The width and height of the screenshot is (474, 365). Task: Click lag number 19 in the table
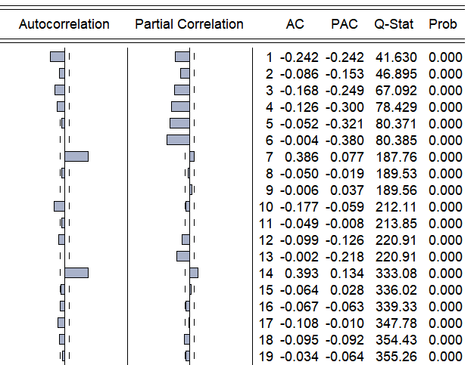[265, 357]
